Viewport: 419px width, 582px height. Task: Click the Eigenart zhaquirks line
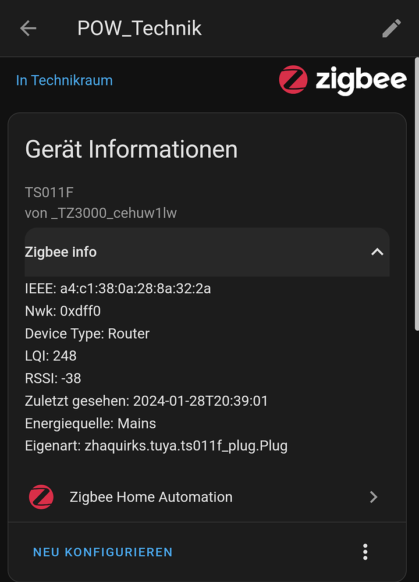tap(156, 446)
